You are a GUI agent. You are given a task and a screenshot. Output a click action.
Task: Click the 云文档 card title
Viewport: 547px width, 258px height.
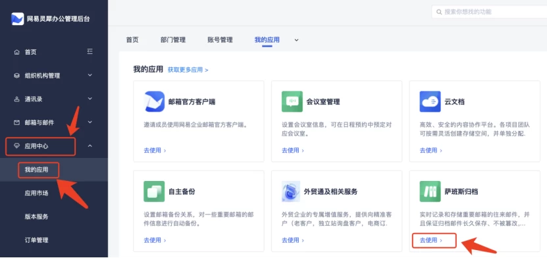(454, 102)
